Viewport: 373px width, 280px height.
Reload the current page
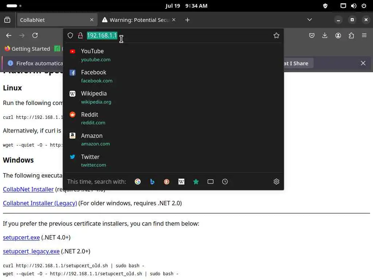35,35
